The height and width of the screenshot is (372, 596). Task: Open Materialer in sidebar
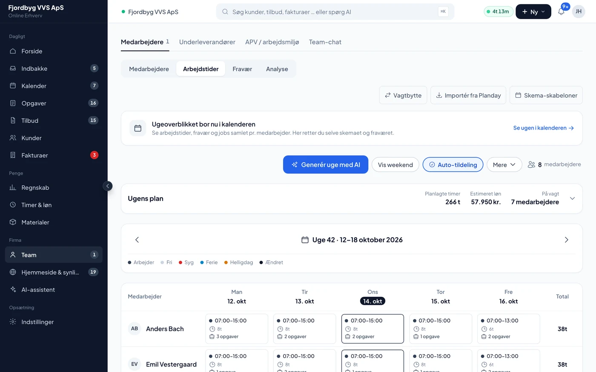(x=54, y=222)
